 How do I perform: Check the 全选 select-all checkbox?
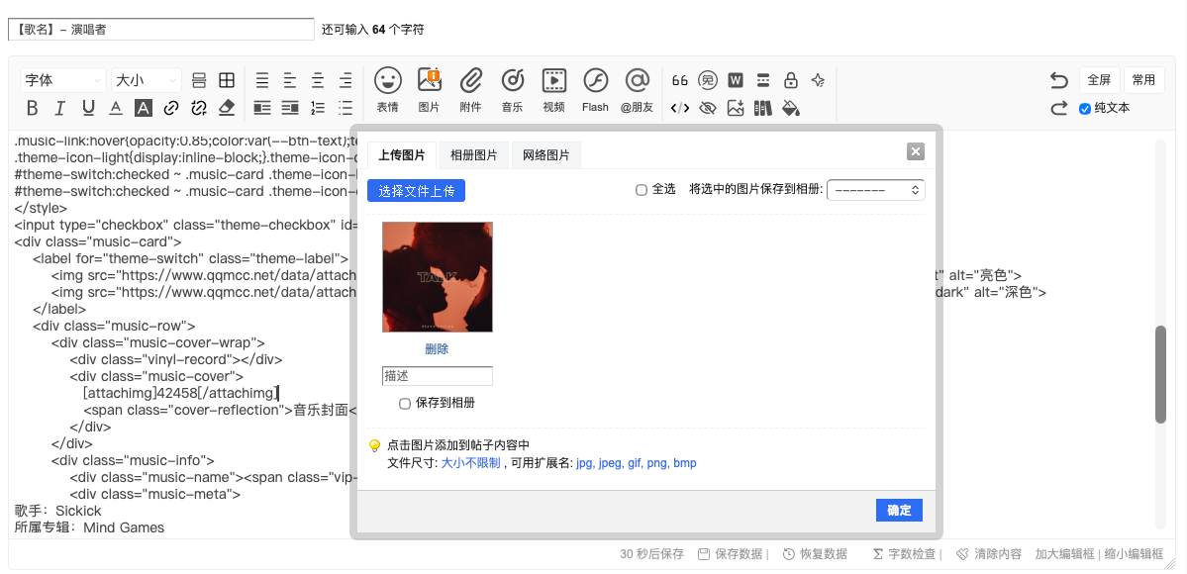[642, 190]
